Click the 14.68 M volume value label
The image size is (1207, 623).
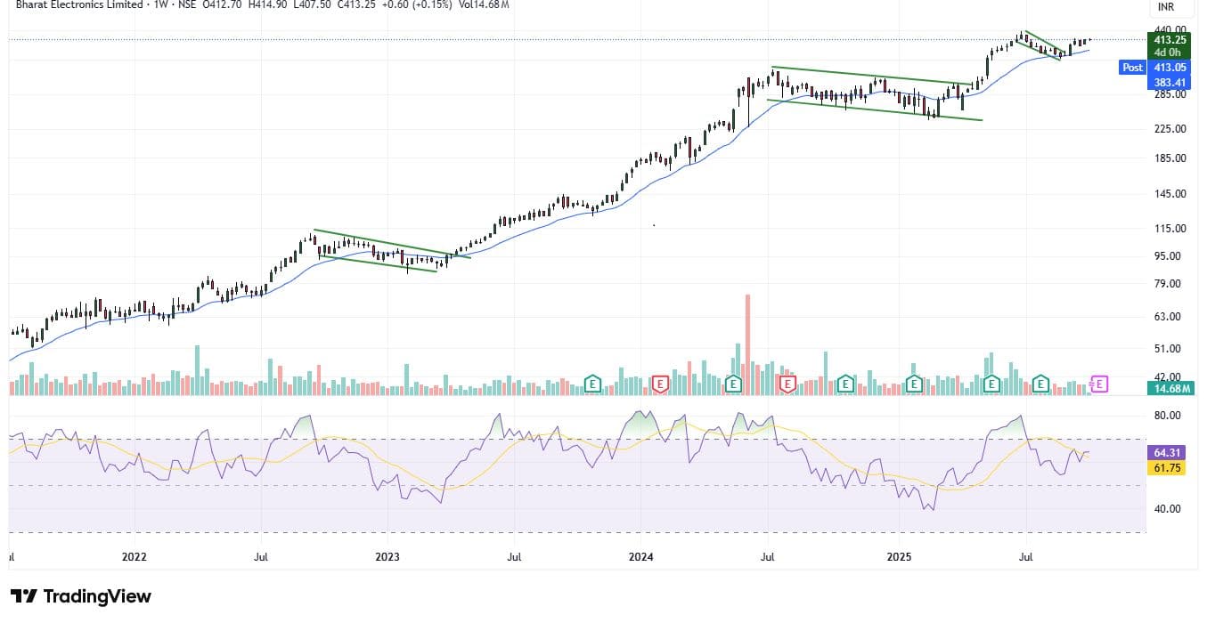click(x=1169, y=389)
